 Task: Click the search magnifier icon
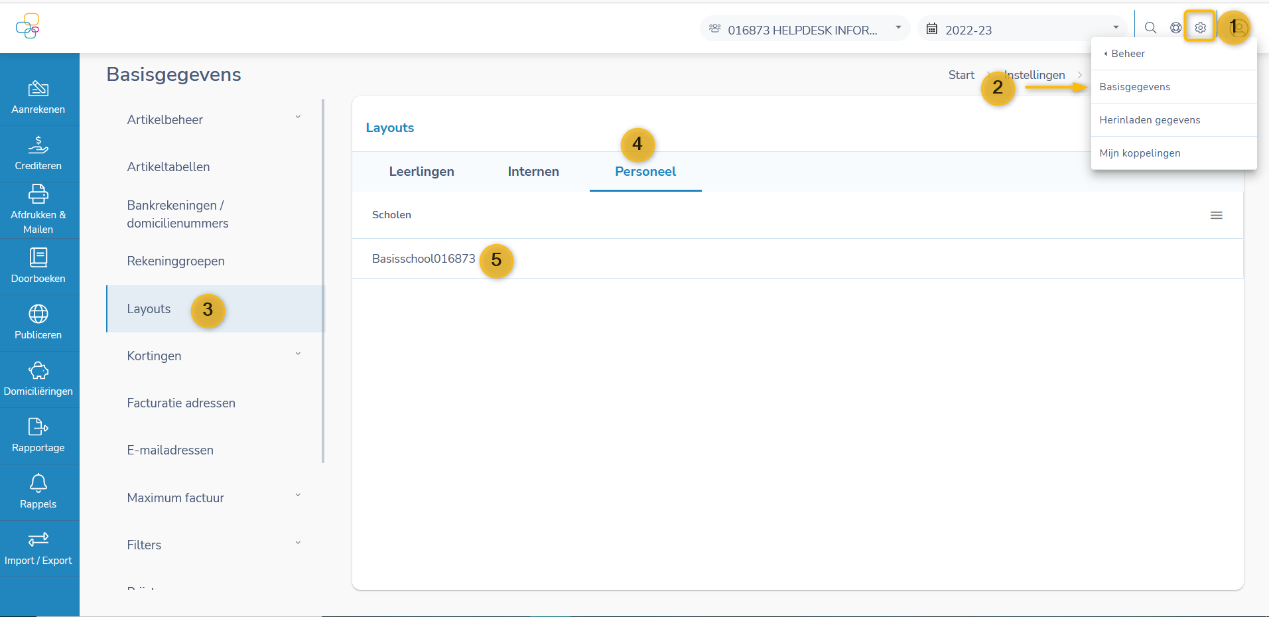click(1150, 28)
